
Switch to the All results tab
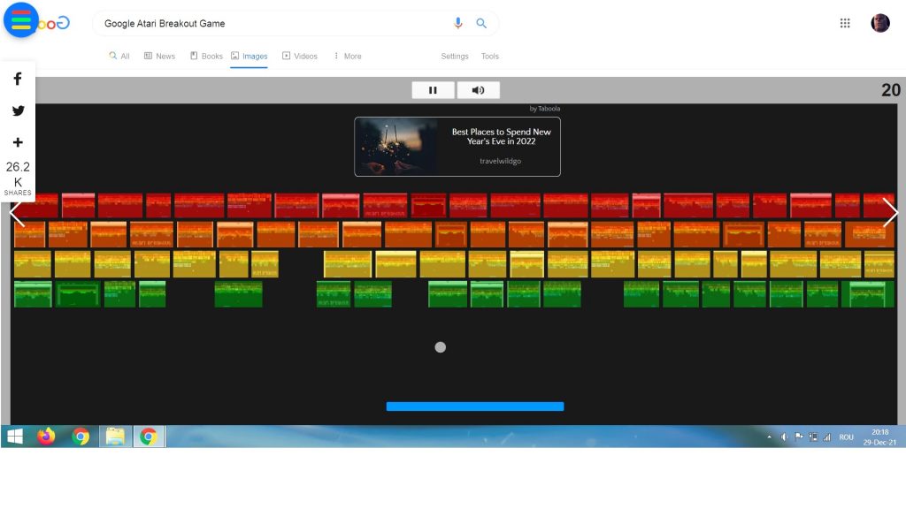tap(119, 56)
